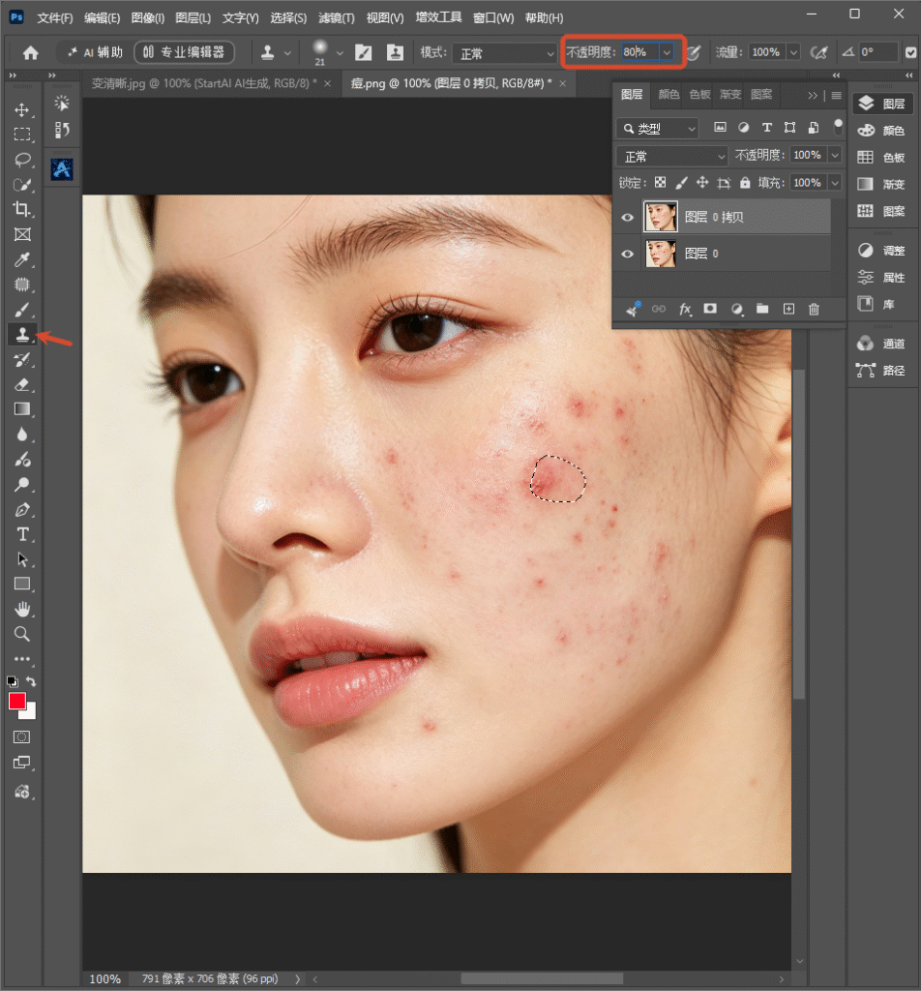Image resolution: width=921 pixels, height=991 pixels.
Task: Switch to the 变清晰.jpg document tab
Action: tap(203, 83)
